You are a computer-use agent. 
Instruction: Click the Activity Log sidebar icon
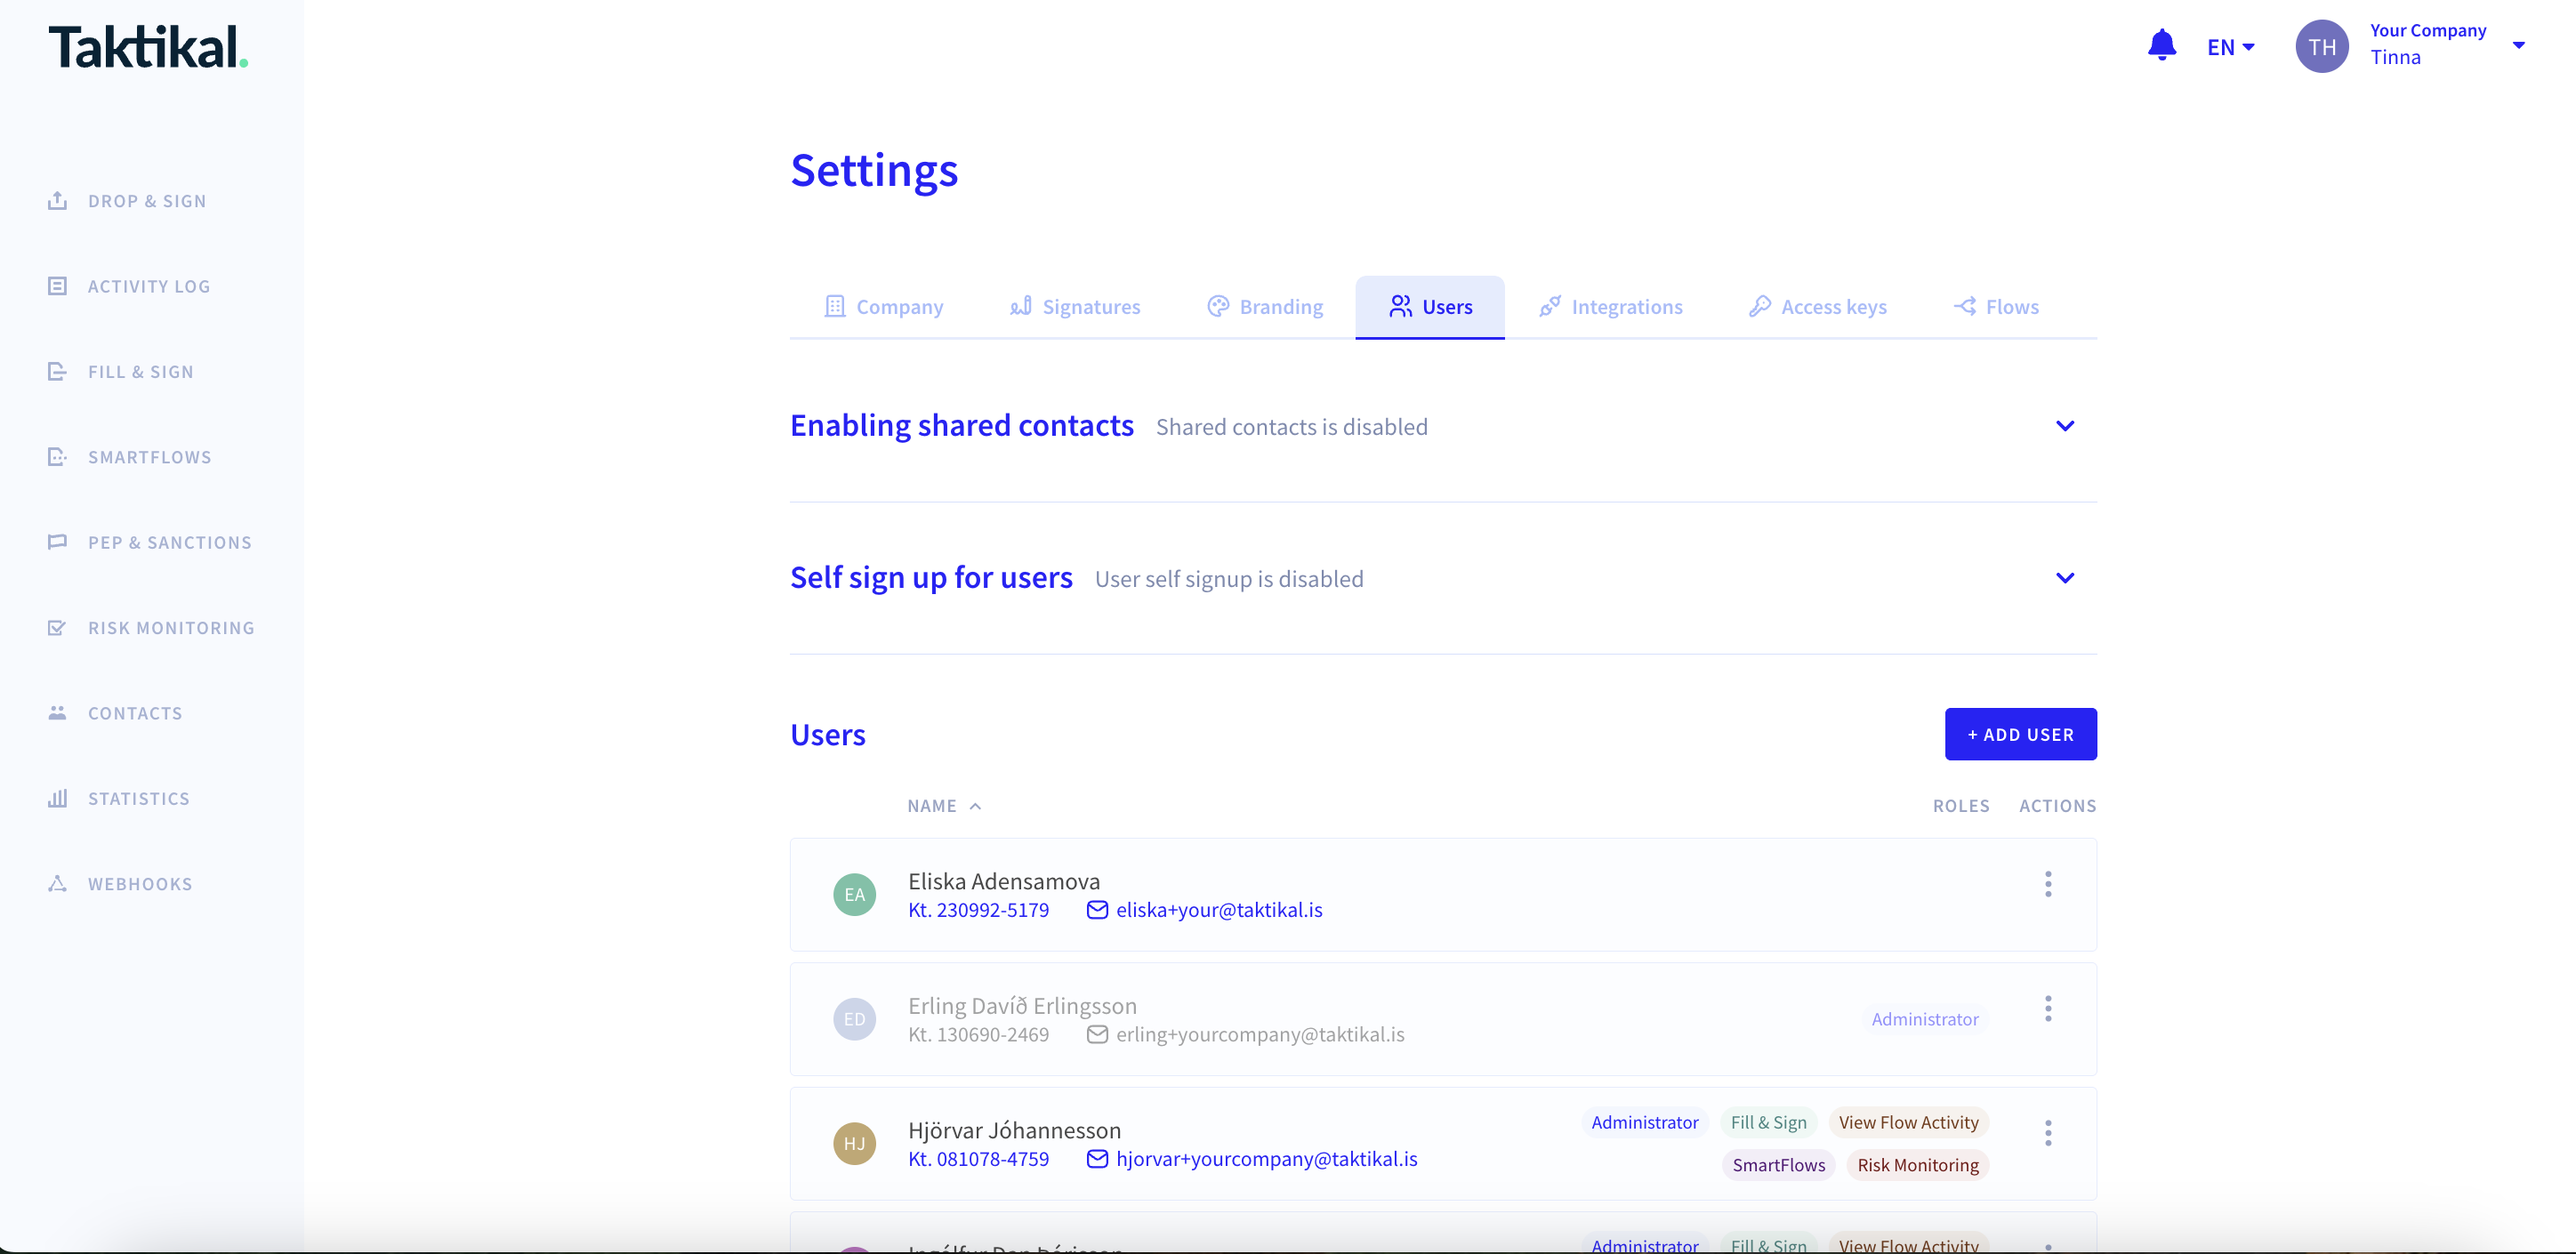(x=57, y=286)
